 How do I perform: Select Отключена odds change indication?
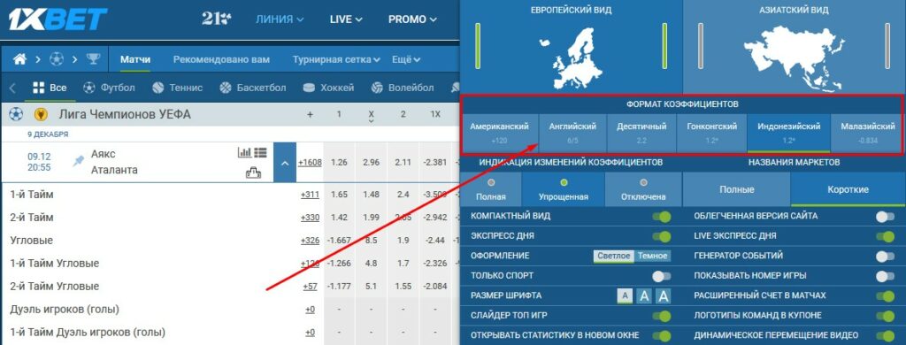click(643, 189)
